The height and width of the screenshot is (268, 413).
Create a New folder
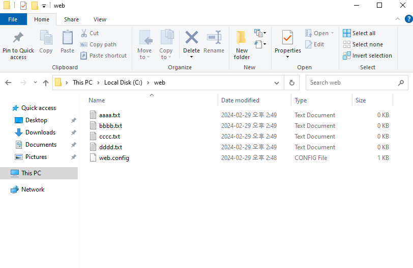point(242,45)
